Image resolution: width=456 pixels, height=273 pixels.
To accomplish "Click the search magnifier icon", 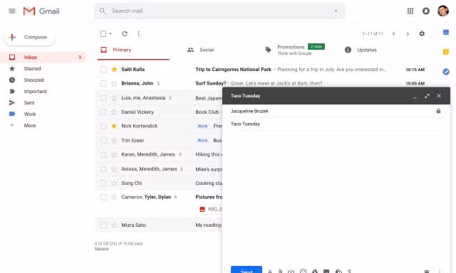I will pos(103,11).
